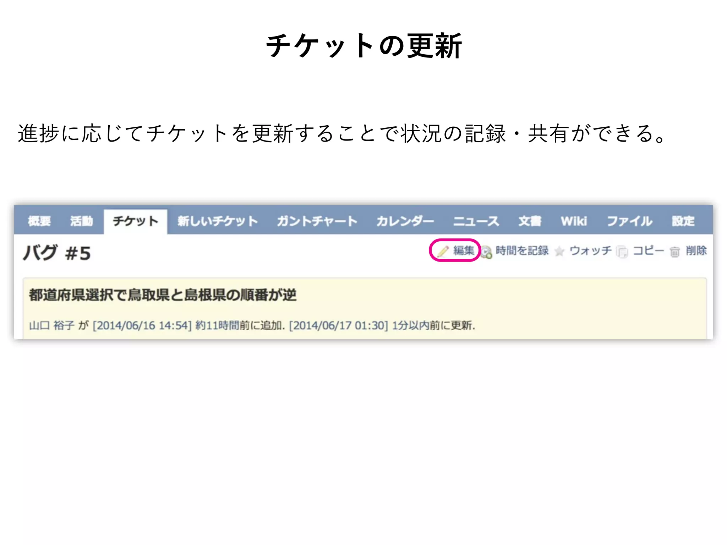Go to the ファイル tab
Image resolution: width=727 pixels, height=545 pixels.
[629, 221]
